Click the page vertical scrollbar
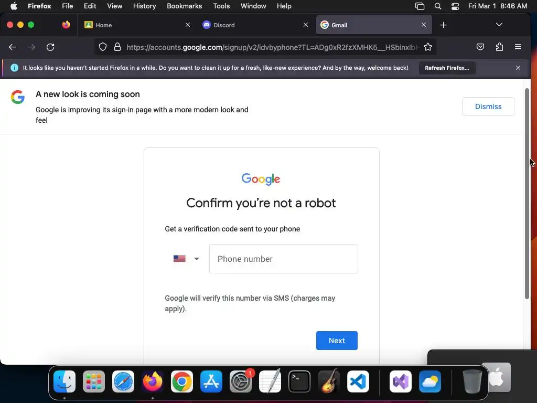 pyautogui.click(x=527, y=194)
